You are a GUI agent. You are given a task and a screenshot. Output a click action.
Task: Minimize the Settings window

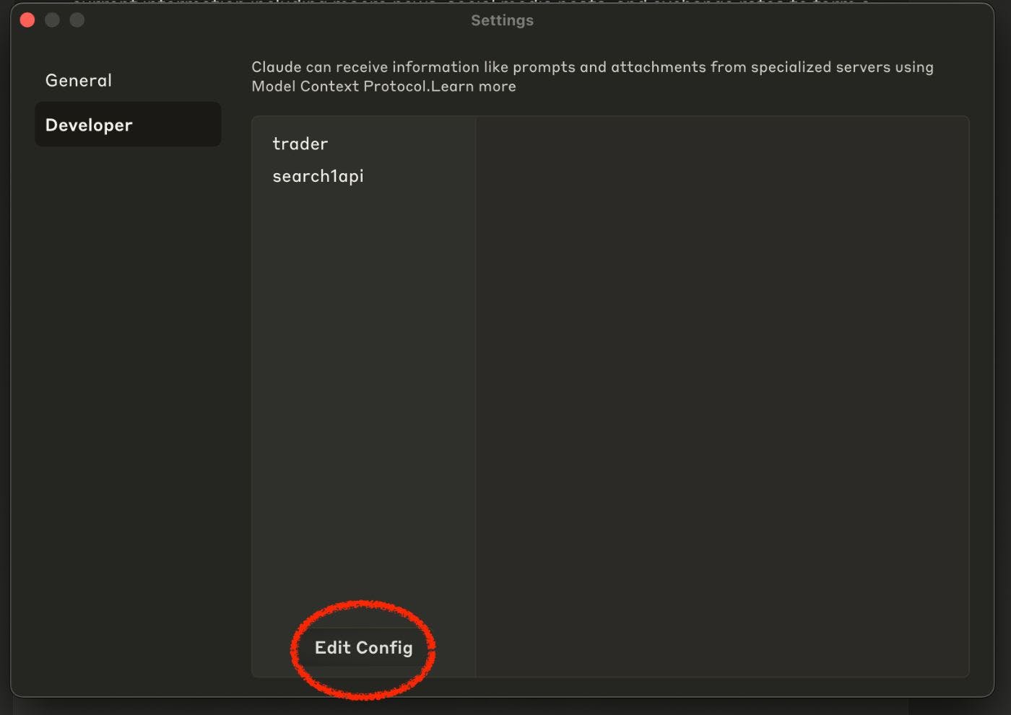click(52, 20)
